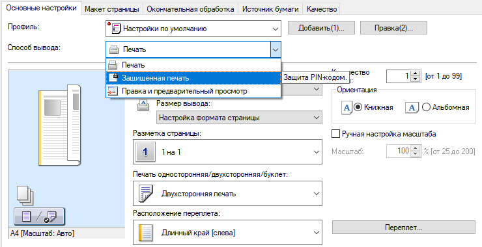Select the Альбомная orientation radio button
482x247 pixels.
tap(426, 107)
